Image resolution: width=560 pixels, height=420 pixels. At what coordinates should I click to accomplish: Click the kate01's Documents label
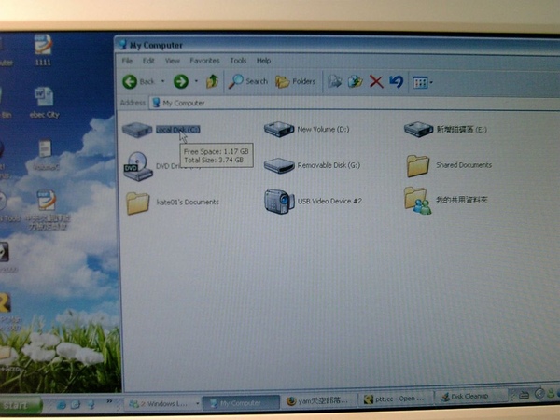click(188, 203)
